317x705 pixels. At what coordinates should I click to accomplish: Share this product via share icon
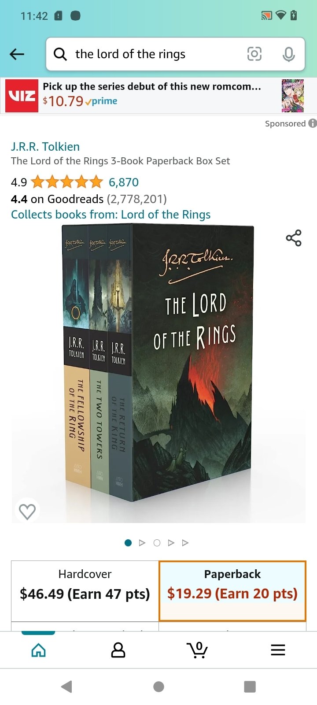[294, 238]
